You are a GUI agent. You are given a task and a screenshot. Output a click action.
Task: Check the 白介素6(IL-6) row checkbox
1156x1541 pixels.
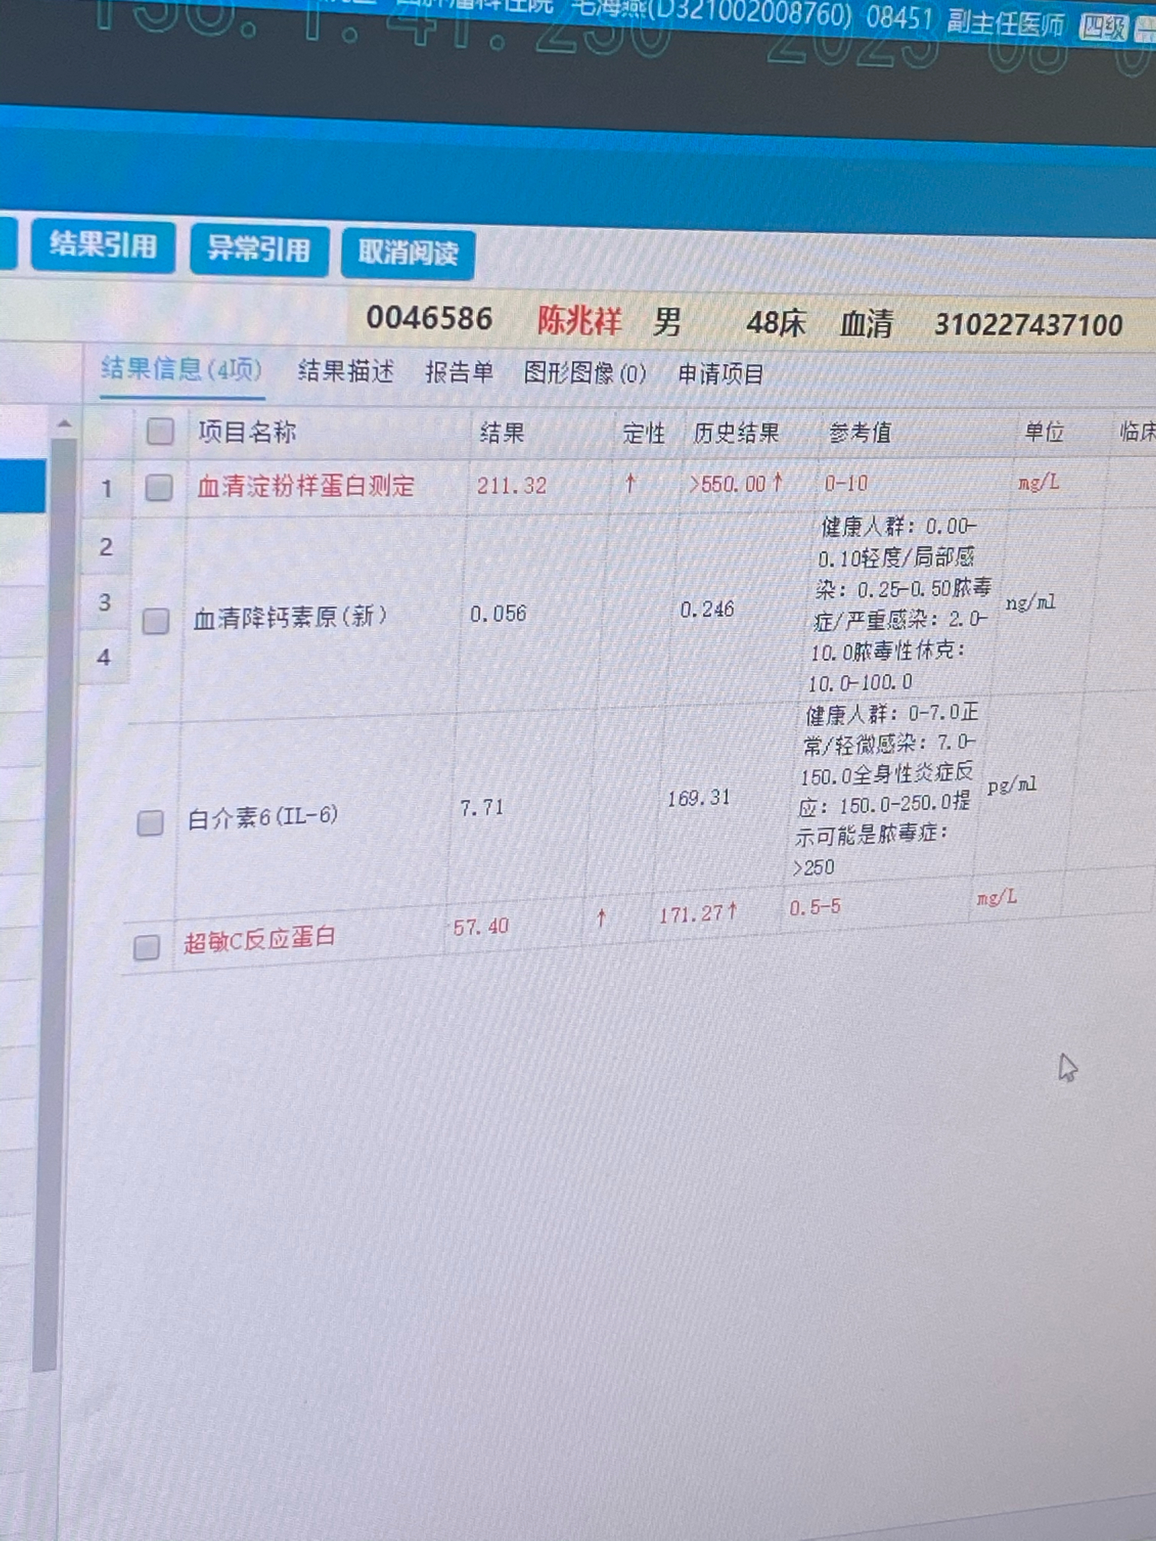coord(150,823)
